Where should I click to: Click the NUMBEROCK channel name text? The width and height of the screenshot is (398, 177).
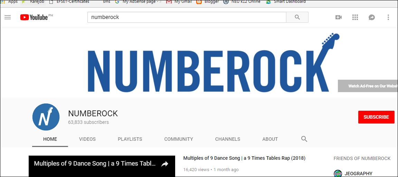(93, 114)
